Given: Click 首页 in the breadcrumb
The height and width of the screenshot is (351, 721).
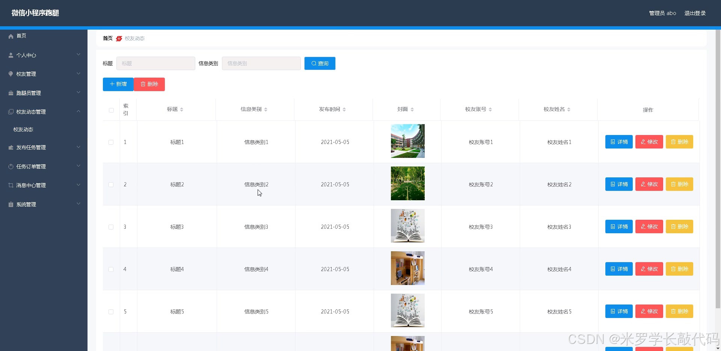Looking at the screenshot, I should (107, 38).
